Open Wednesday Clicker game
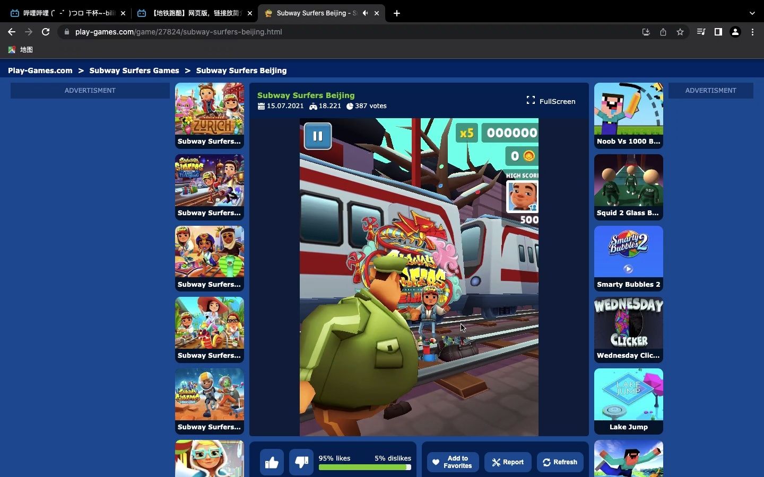 (629, 330)
